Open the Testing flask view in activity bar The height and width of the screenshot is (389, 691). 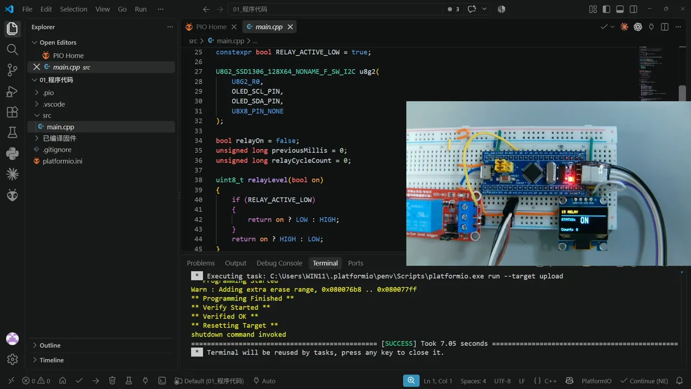coord(12,132)
